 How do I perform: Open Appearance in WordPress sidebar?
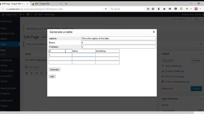pyautogui.click(x=7, y=100)
